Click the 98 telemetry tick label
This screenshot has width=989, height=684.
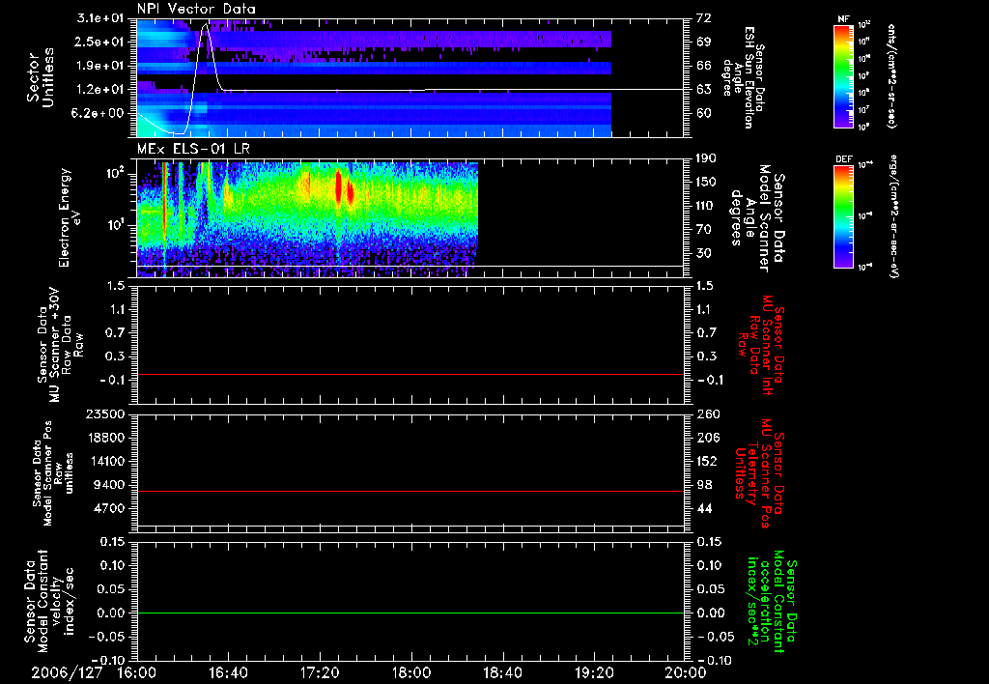pos(704,485)
